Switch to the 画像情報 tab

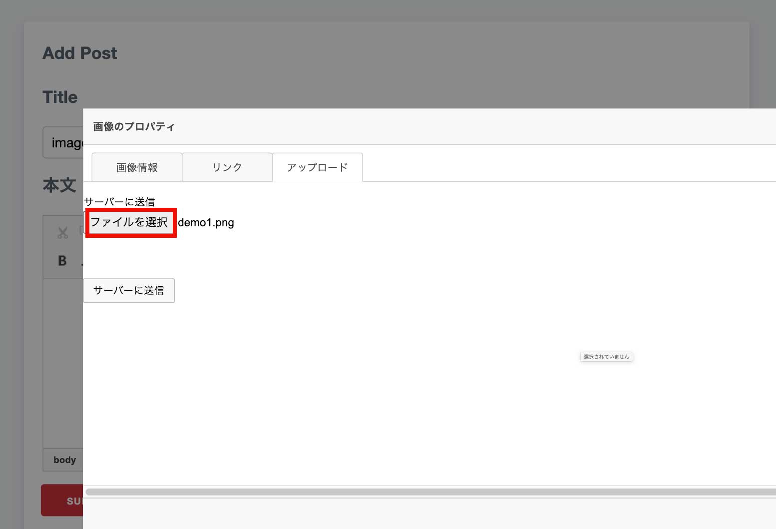137,167
